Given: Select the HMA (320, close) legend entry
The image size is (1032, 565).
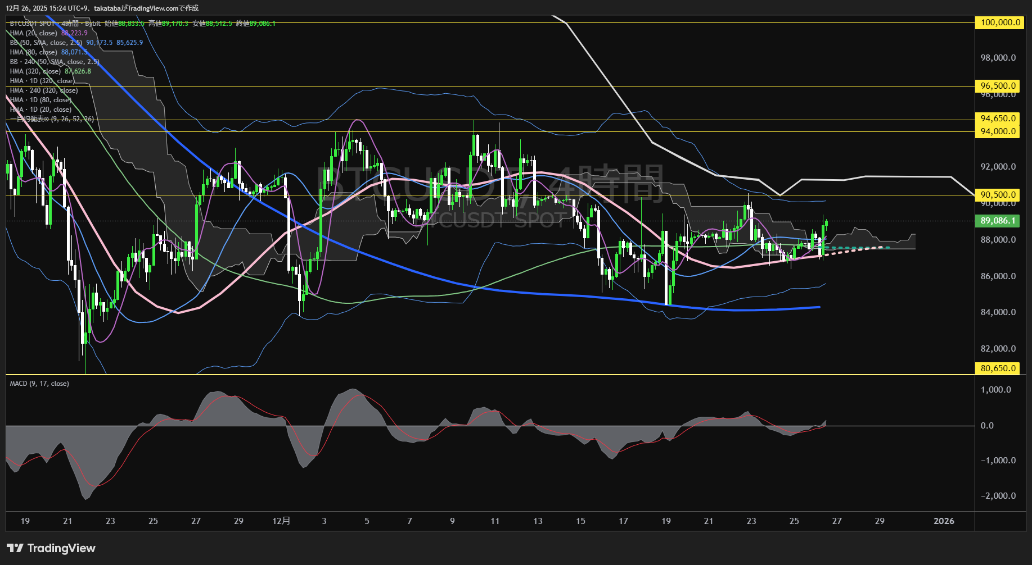Looking at the screenshot, I should click(35, 71).
